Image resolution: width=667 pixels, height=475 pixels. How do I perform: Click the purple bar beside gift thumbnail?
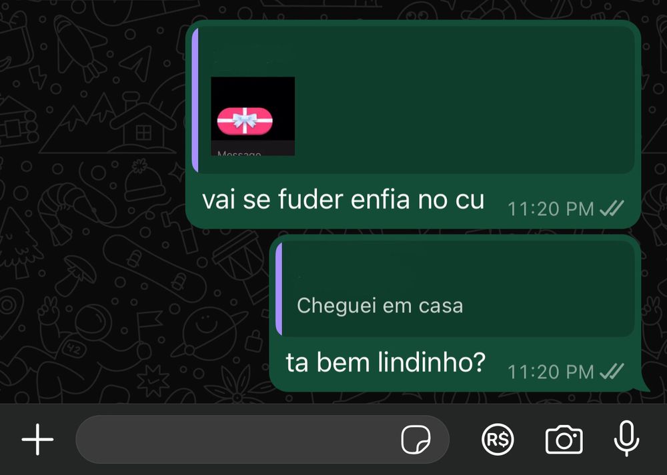pos(195,100)
